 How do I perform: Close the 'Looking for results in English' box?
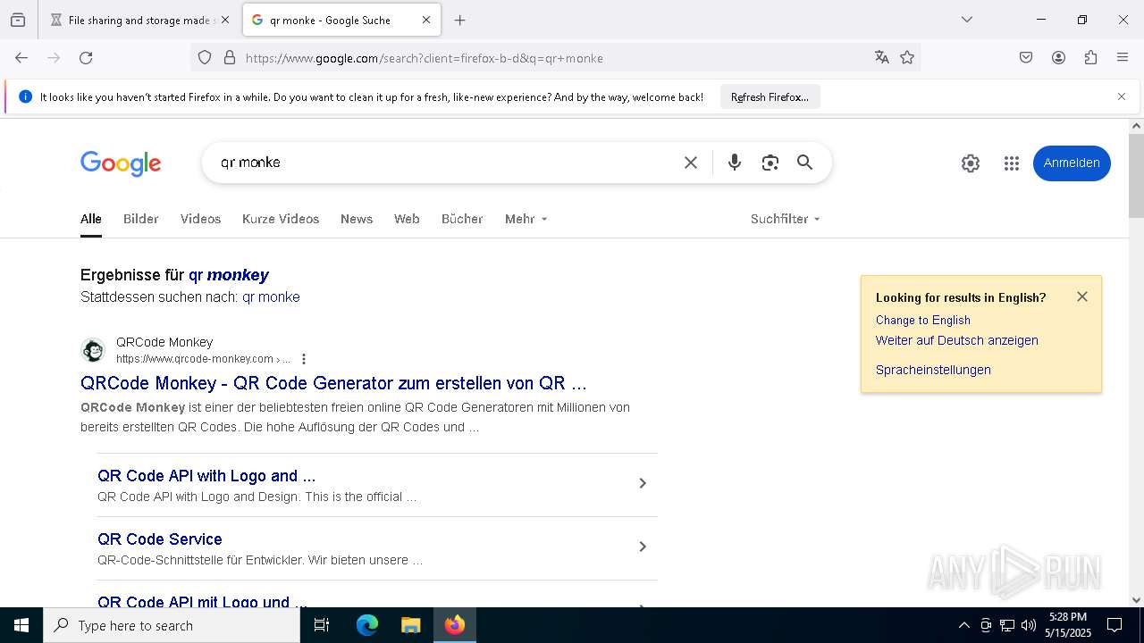pyautogui.click(x=1082, y=296)
